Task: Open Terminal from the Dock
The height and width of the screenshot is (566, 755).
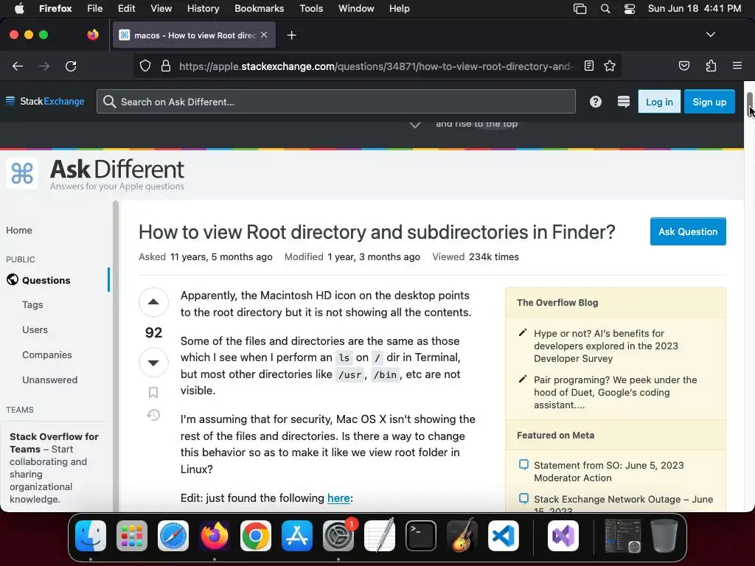Action: click(x=421, y=536)
